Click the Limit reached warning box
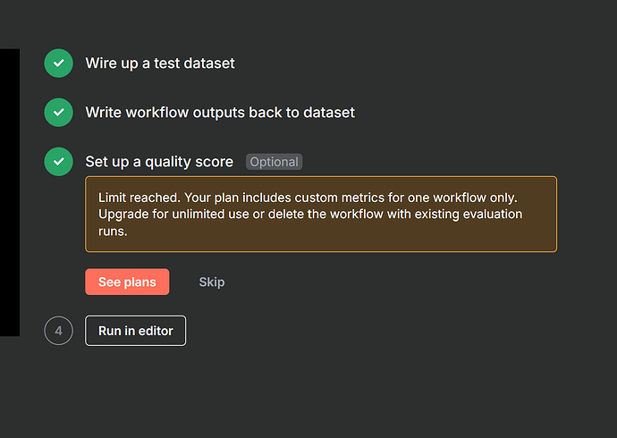Screen dimensions: 617x438 pos(321,214)
